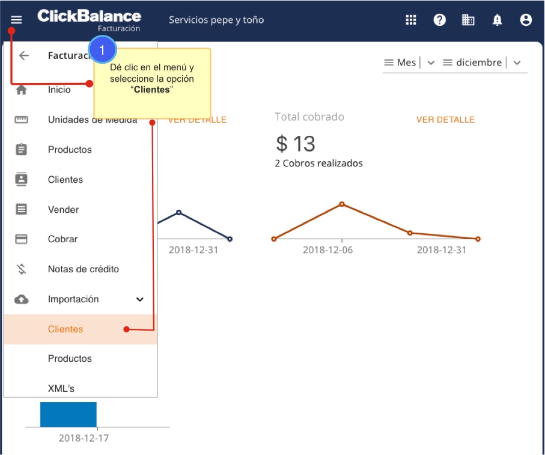This screenshot has height=455, width=545.
Task: Select Productos in the main menu
Action: (70, 150)
